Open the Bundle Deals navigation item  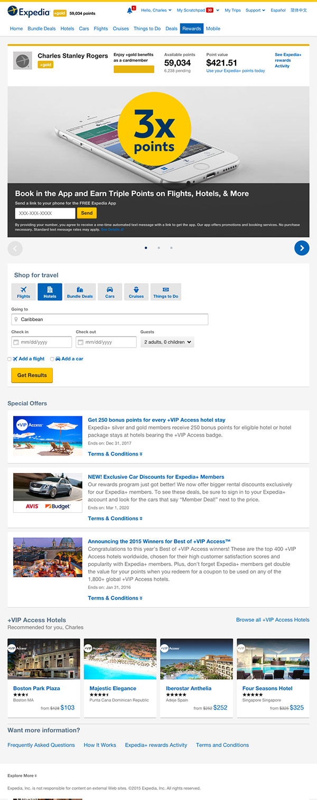point(42,29)
